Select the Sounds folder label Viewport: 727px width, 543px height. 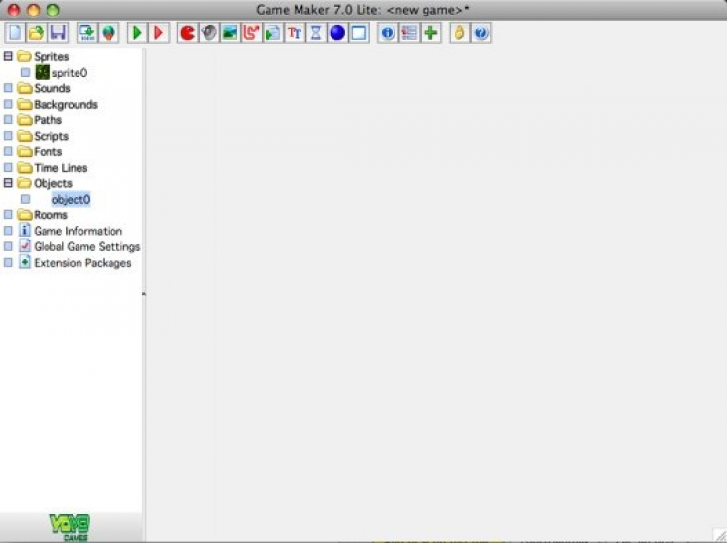click(x=52, y=88)
